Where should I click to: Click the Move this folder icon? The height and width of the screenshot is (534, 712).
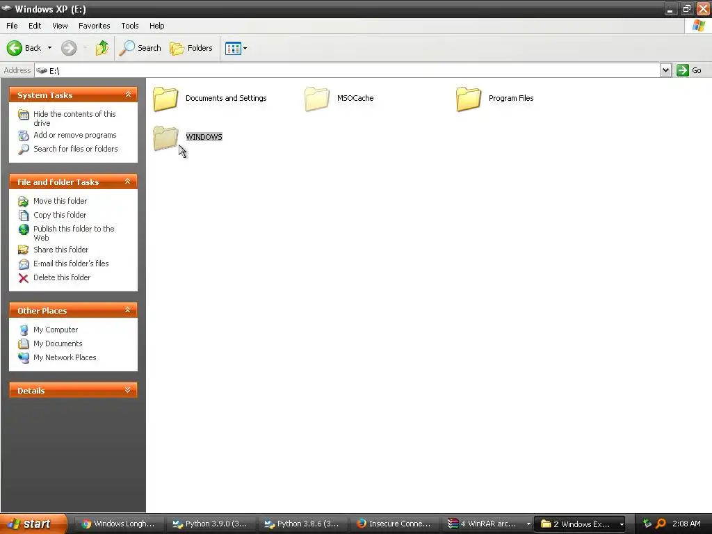tap(24, 201)
